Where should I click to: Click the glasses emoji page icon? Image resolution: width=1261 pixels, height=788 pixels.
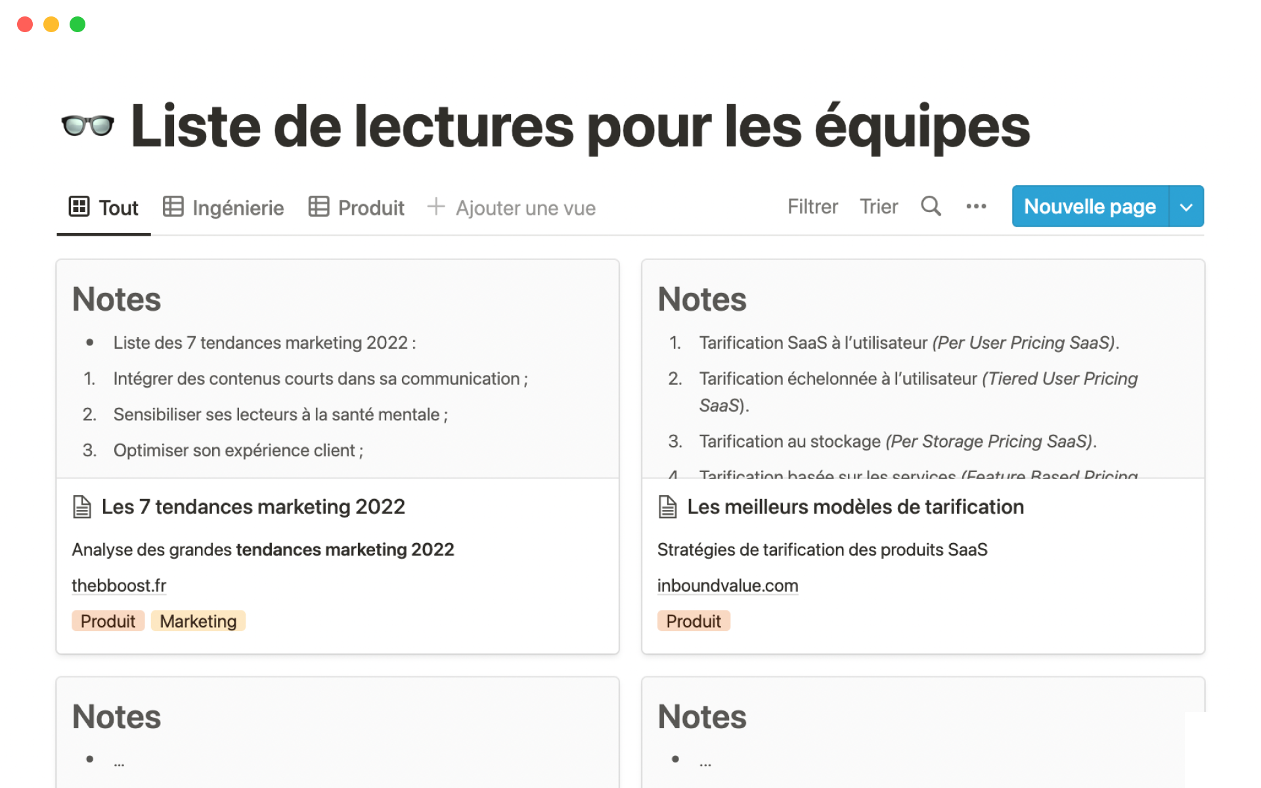coord(87,125)
